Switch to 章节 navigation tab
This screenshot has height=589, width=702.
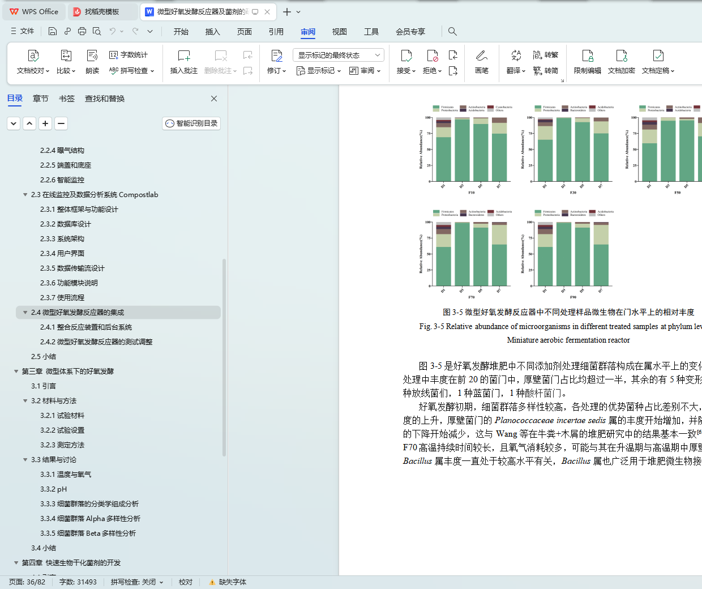pos(41,99)
